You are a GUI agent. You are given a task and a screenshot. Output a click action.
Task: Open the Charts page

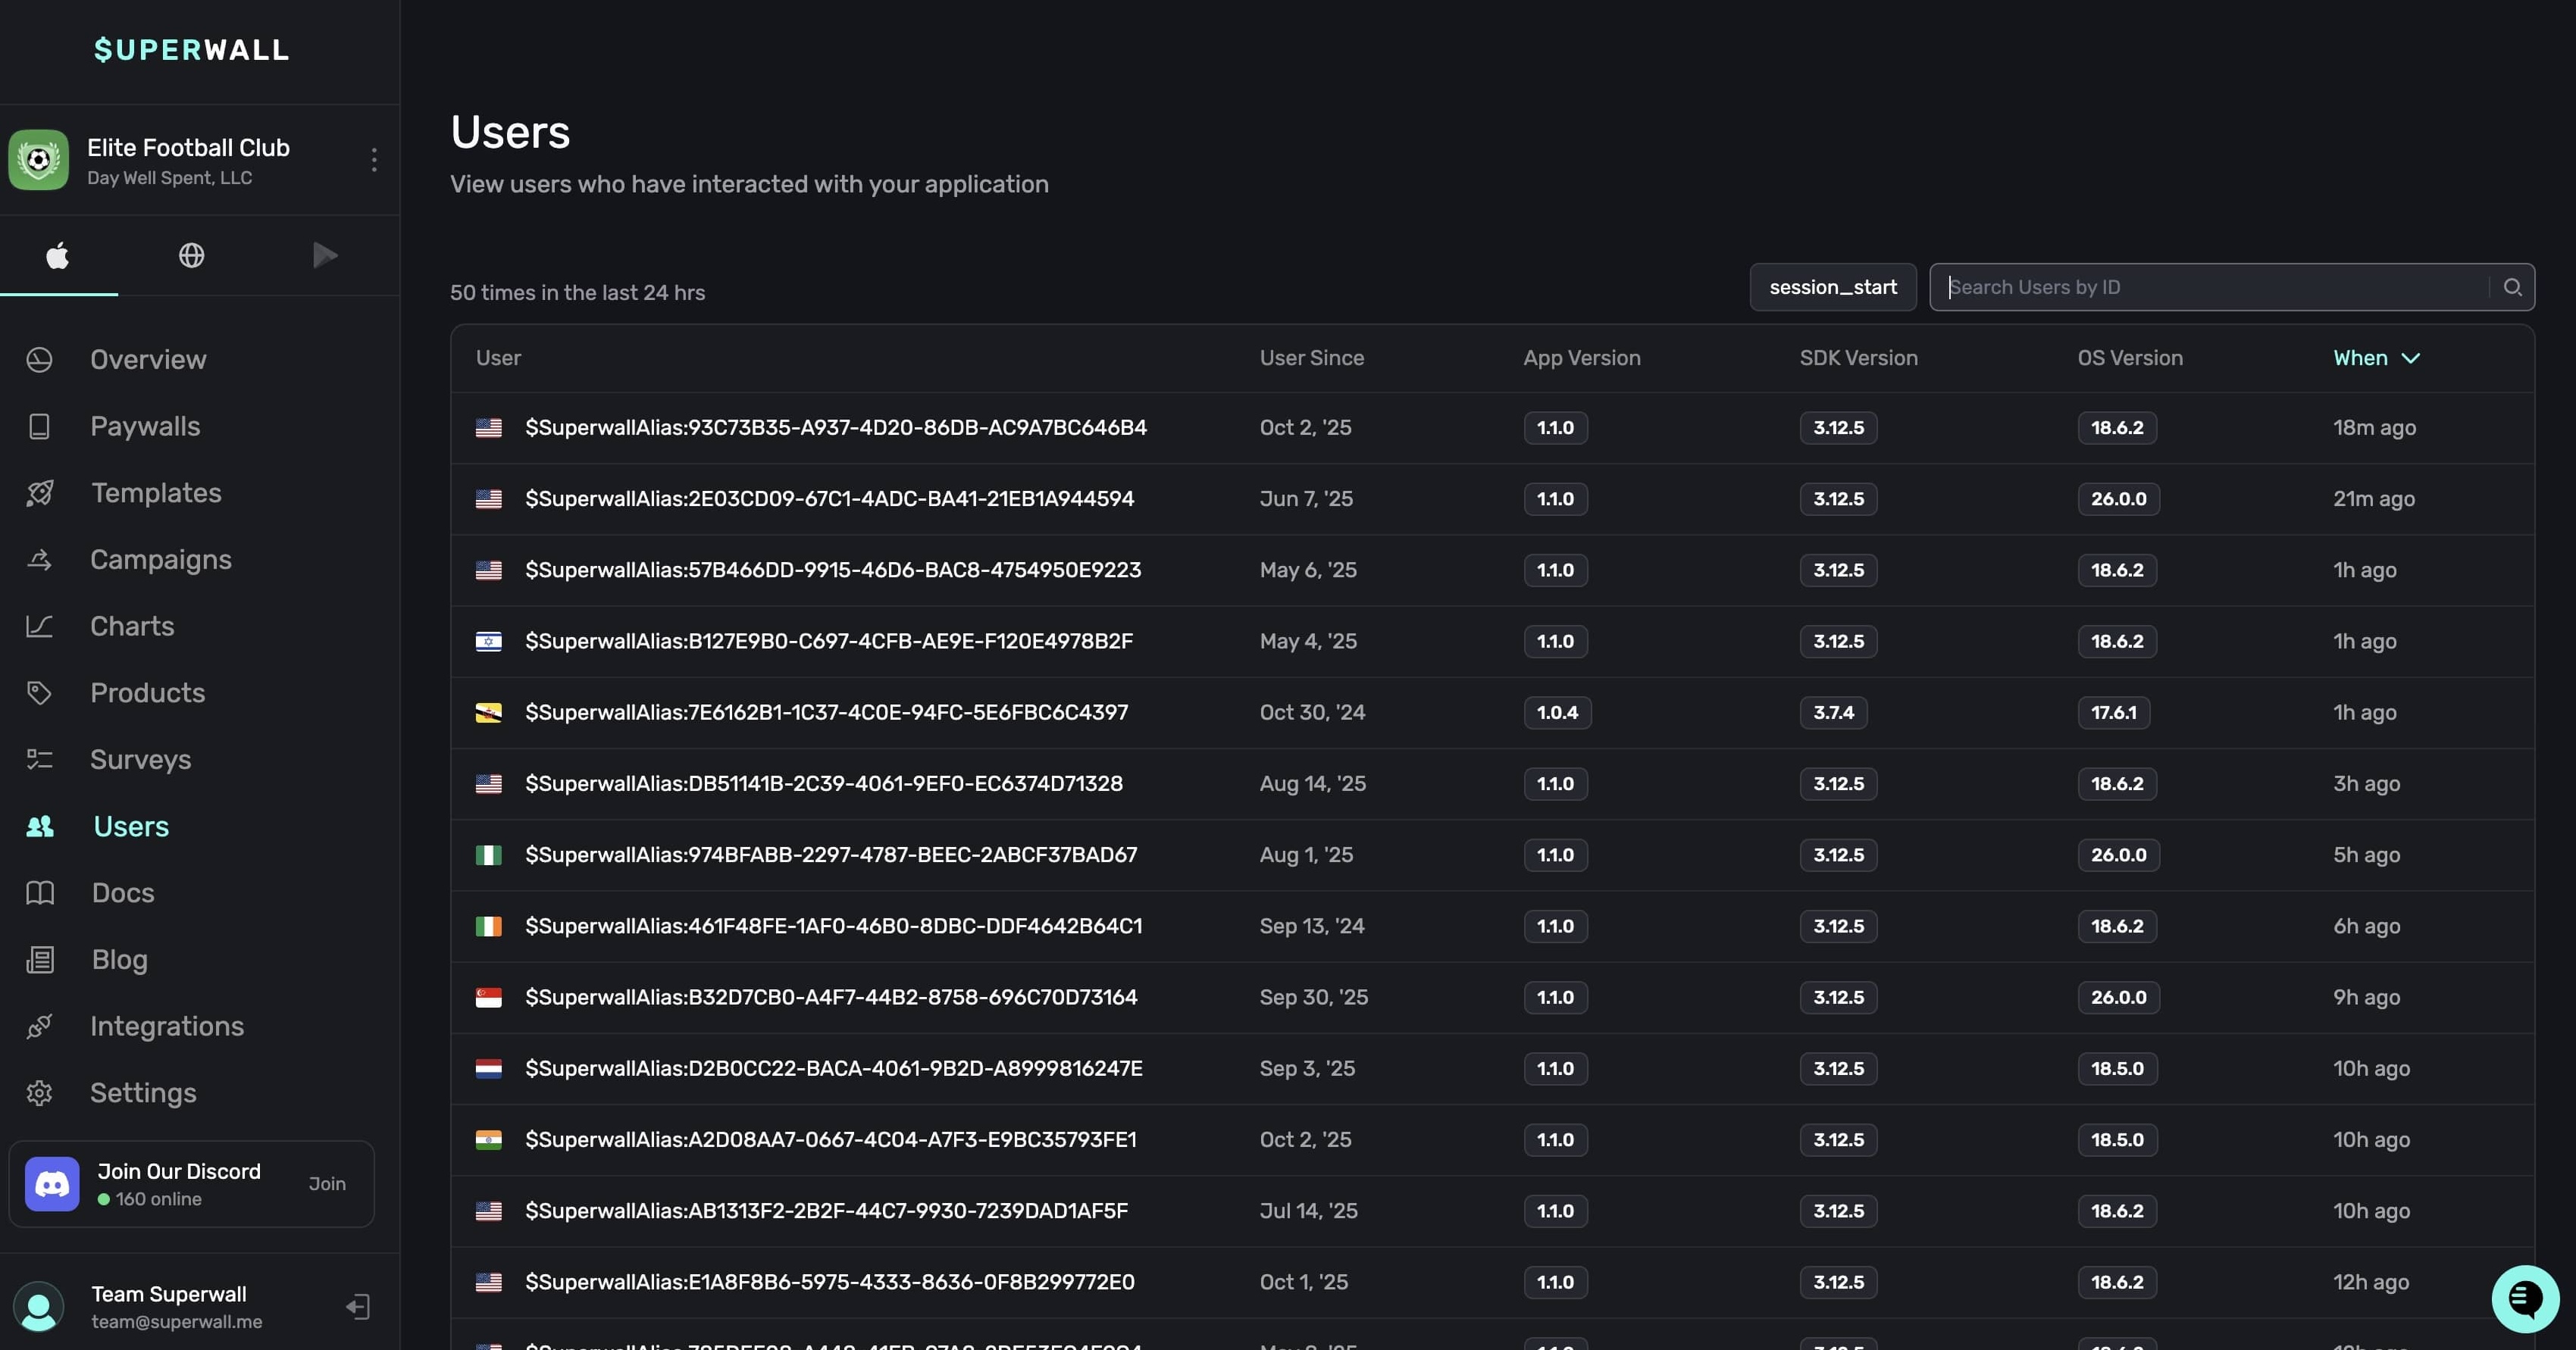[x=132, y=627]
